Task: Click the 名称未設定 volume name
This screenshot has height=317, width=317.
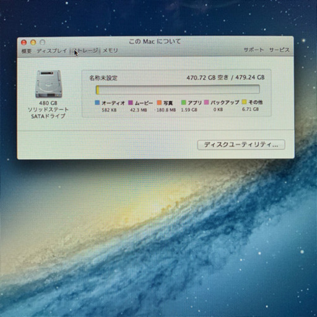Action: [103, 78]
